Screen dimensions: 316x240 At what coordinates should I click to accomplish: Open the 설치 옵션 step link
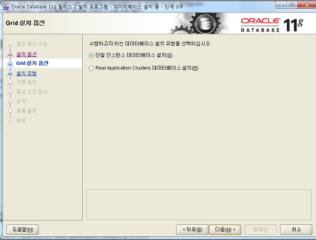click(x=27, y=54)
